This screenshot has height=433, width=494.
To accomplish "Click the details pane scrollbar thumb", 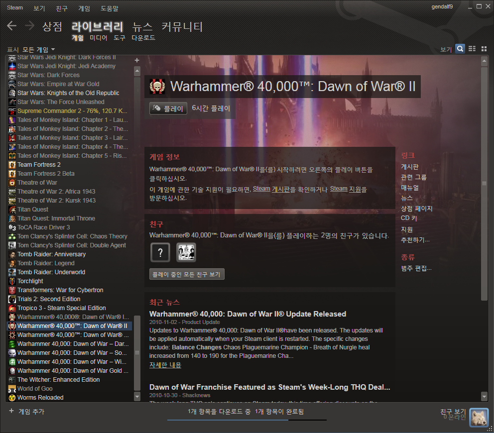I will point(484,184).
